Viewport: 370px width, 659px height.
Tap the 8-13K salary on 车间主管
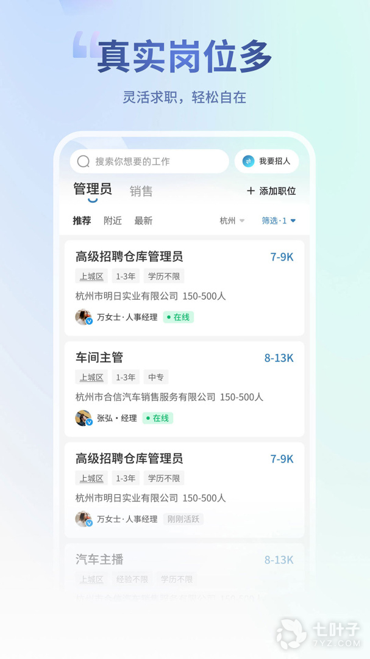coord(279,358)
